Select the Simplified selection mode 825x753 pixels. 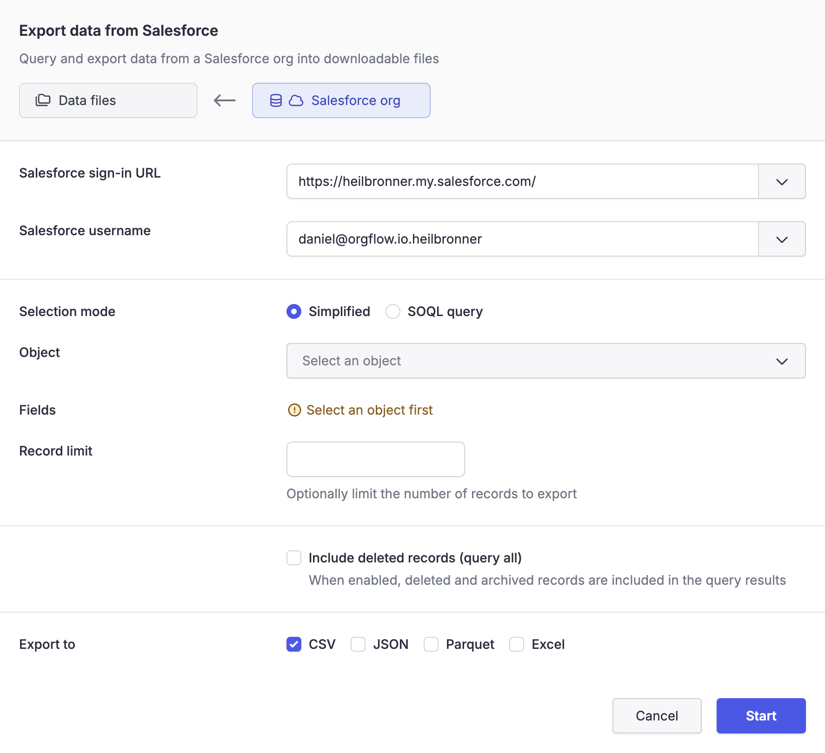coord(294,311)
